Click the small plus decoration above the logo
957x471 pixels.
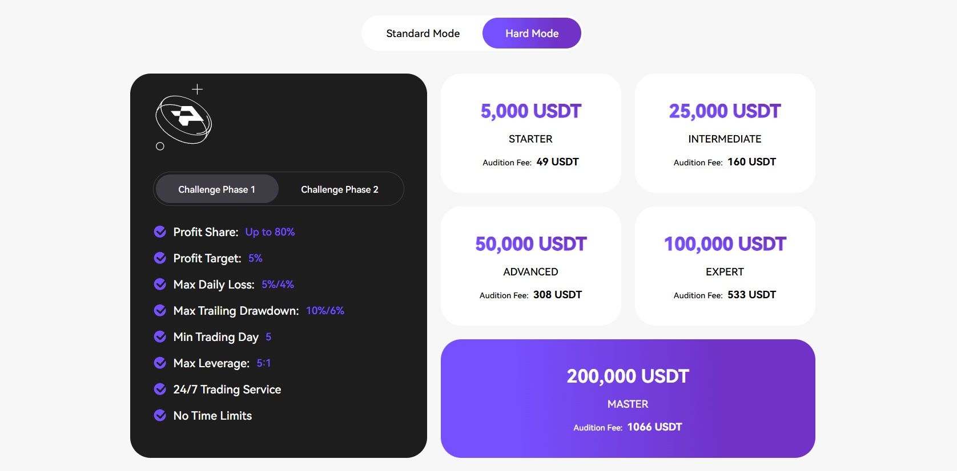pyautogui.click(x=198, y=90)
